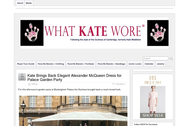Click the Beulah London logo emblem
Image resolution: width=189 pixels, height=126 pixels.
152,78
